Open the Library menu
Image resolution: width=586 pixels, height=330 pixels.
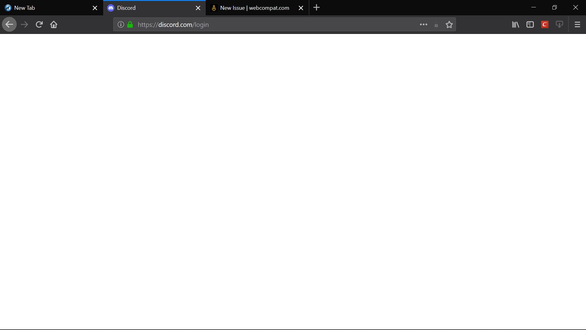pyautogui.click(x=515, y=24)
